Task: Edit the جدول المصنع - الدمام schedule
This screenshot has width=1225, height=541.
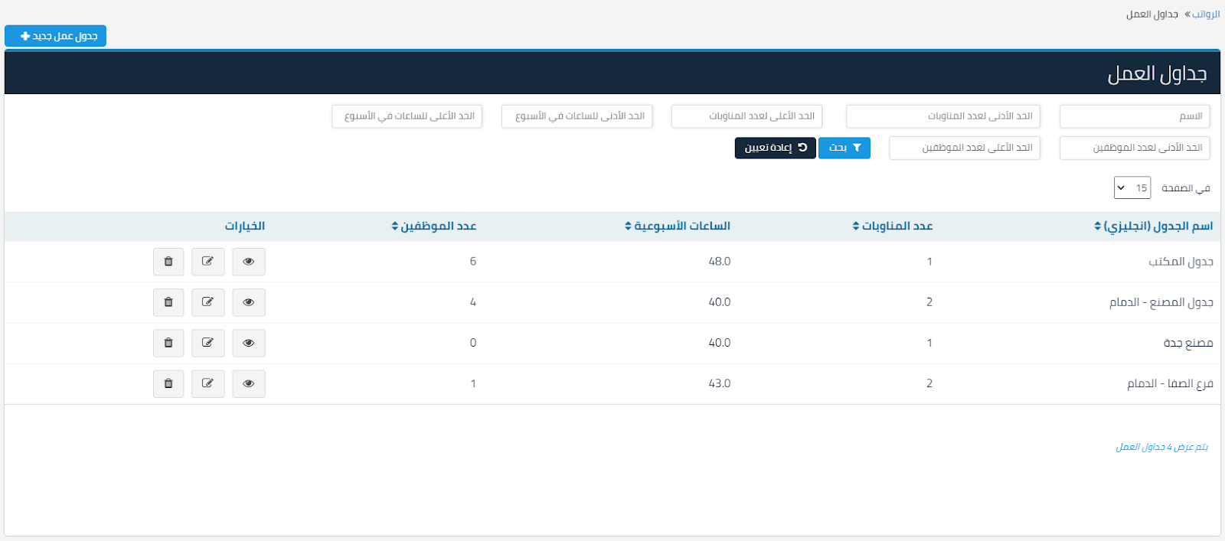Action: coord(207,302)
